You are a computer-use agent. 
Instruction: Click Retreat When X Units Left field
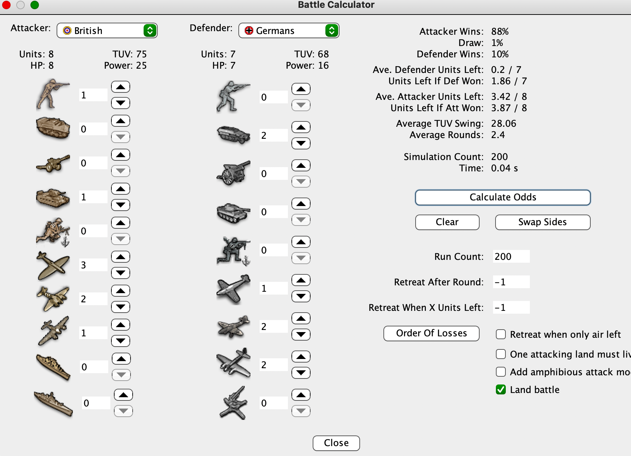click(x=511, y=307)
